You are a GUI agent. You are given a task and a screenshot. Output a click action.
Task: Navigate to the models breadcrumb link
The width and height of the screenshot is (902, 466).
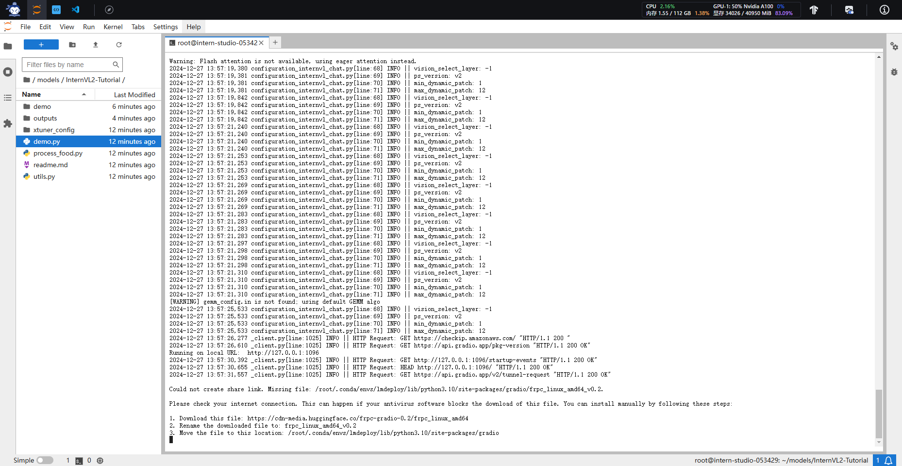[48, 80]
